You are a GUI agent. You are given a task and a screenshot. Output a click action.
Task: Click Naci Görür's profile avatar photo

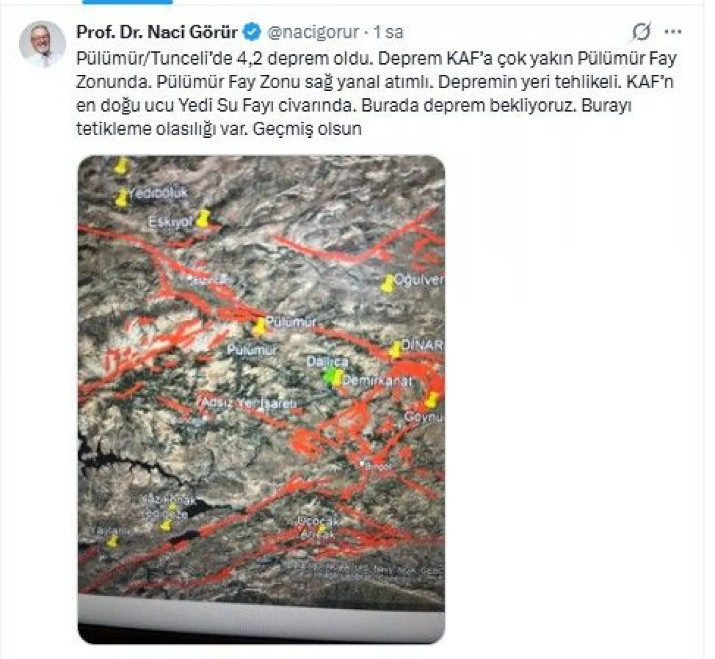click(x=42, y=44)
